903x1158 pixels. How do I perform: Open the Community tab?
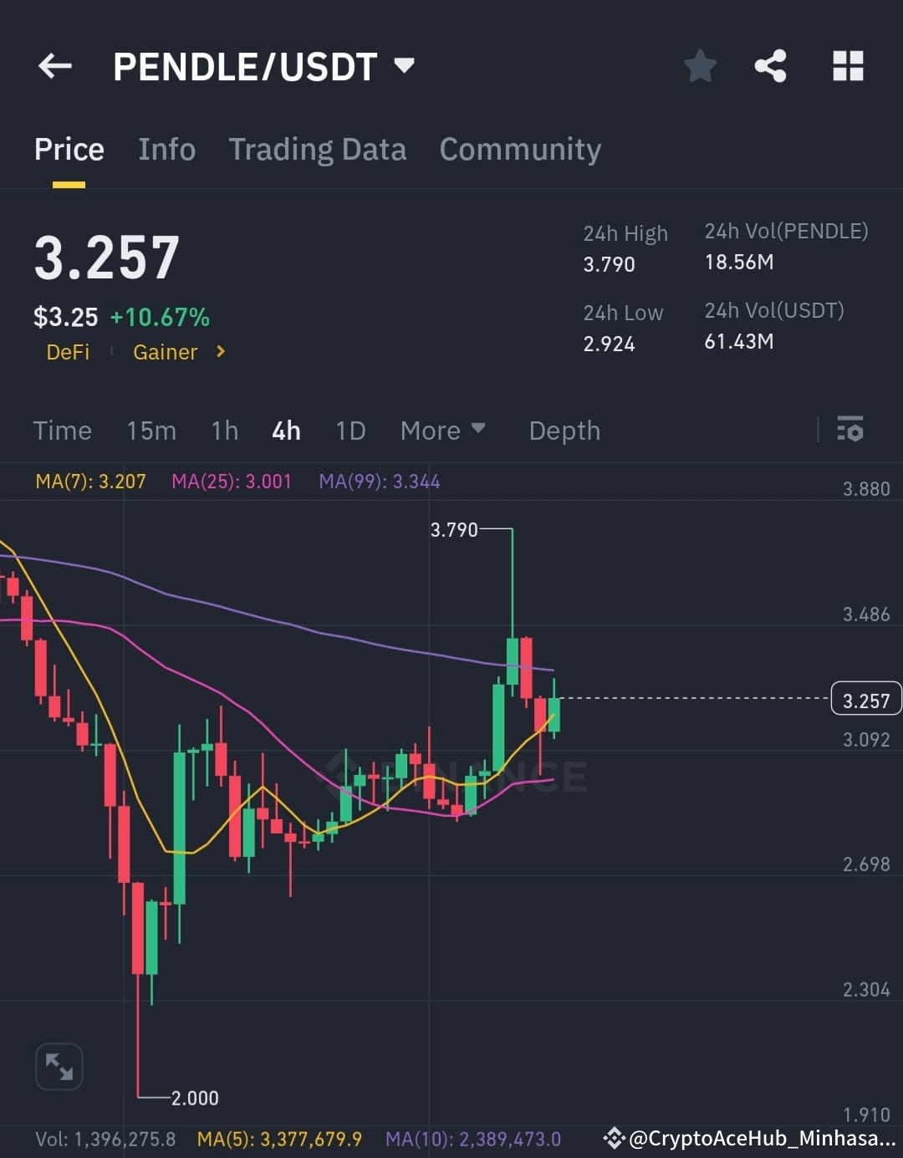point(520,149)
